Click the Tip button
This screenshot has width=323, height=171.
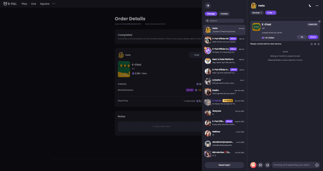(x=302, y=37)
